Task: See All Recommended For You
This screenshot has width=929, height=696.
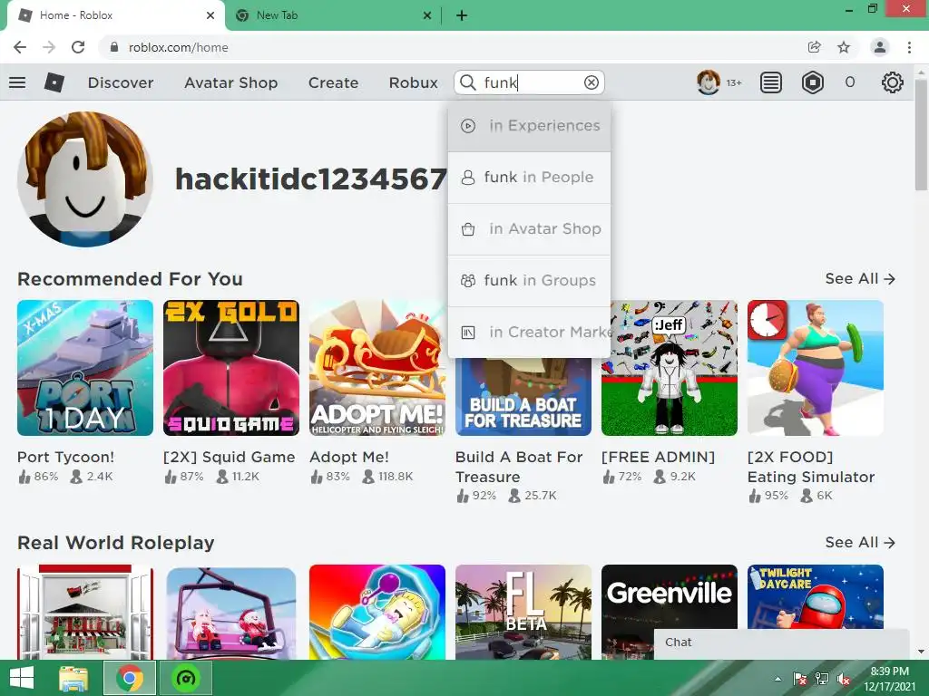Action: click(860, 279)
